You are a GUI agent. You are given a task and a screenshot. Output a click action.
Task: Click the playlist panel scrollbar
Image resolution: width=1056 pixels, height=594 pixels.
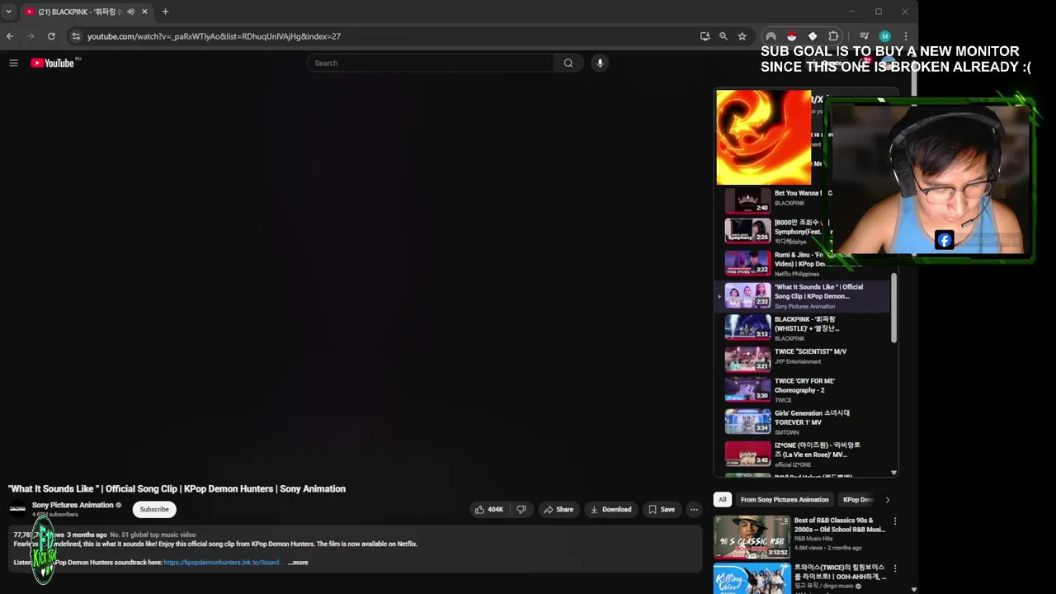point(893,309)
